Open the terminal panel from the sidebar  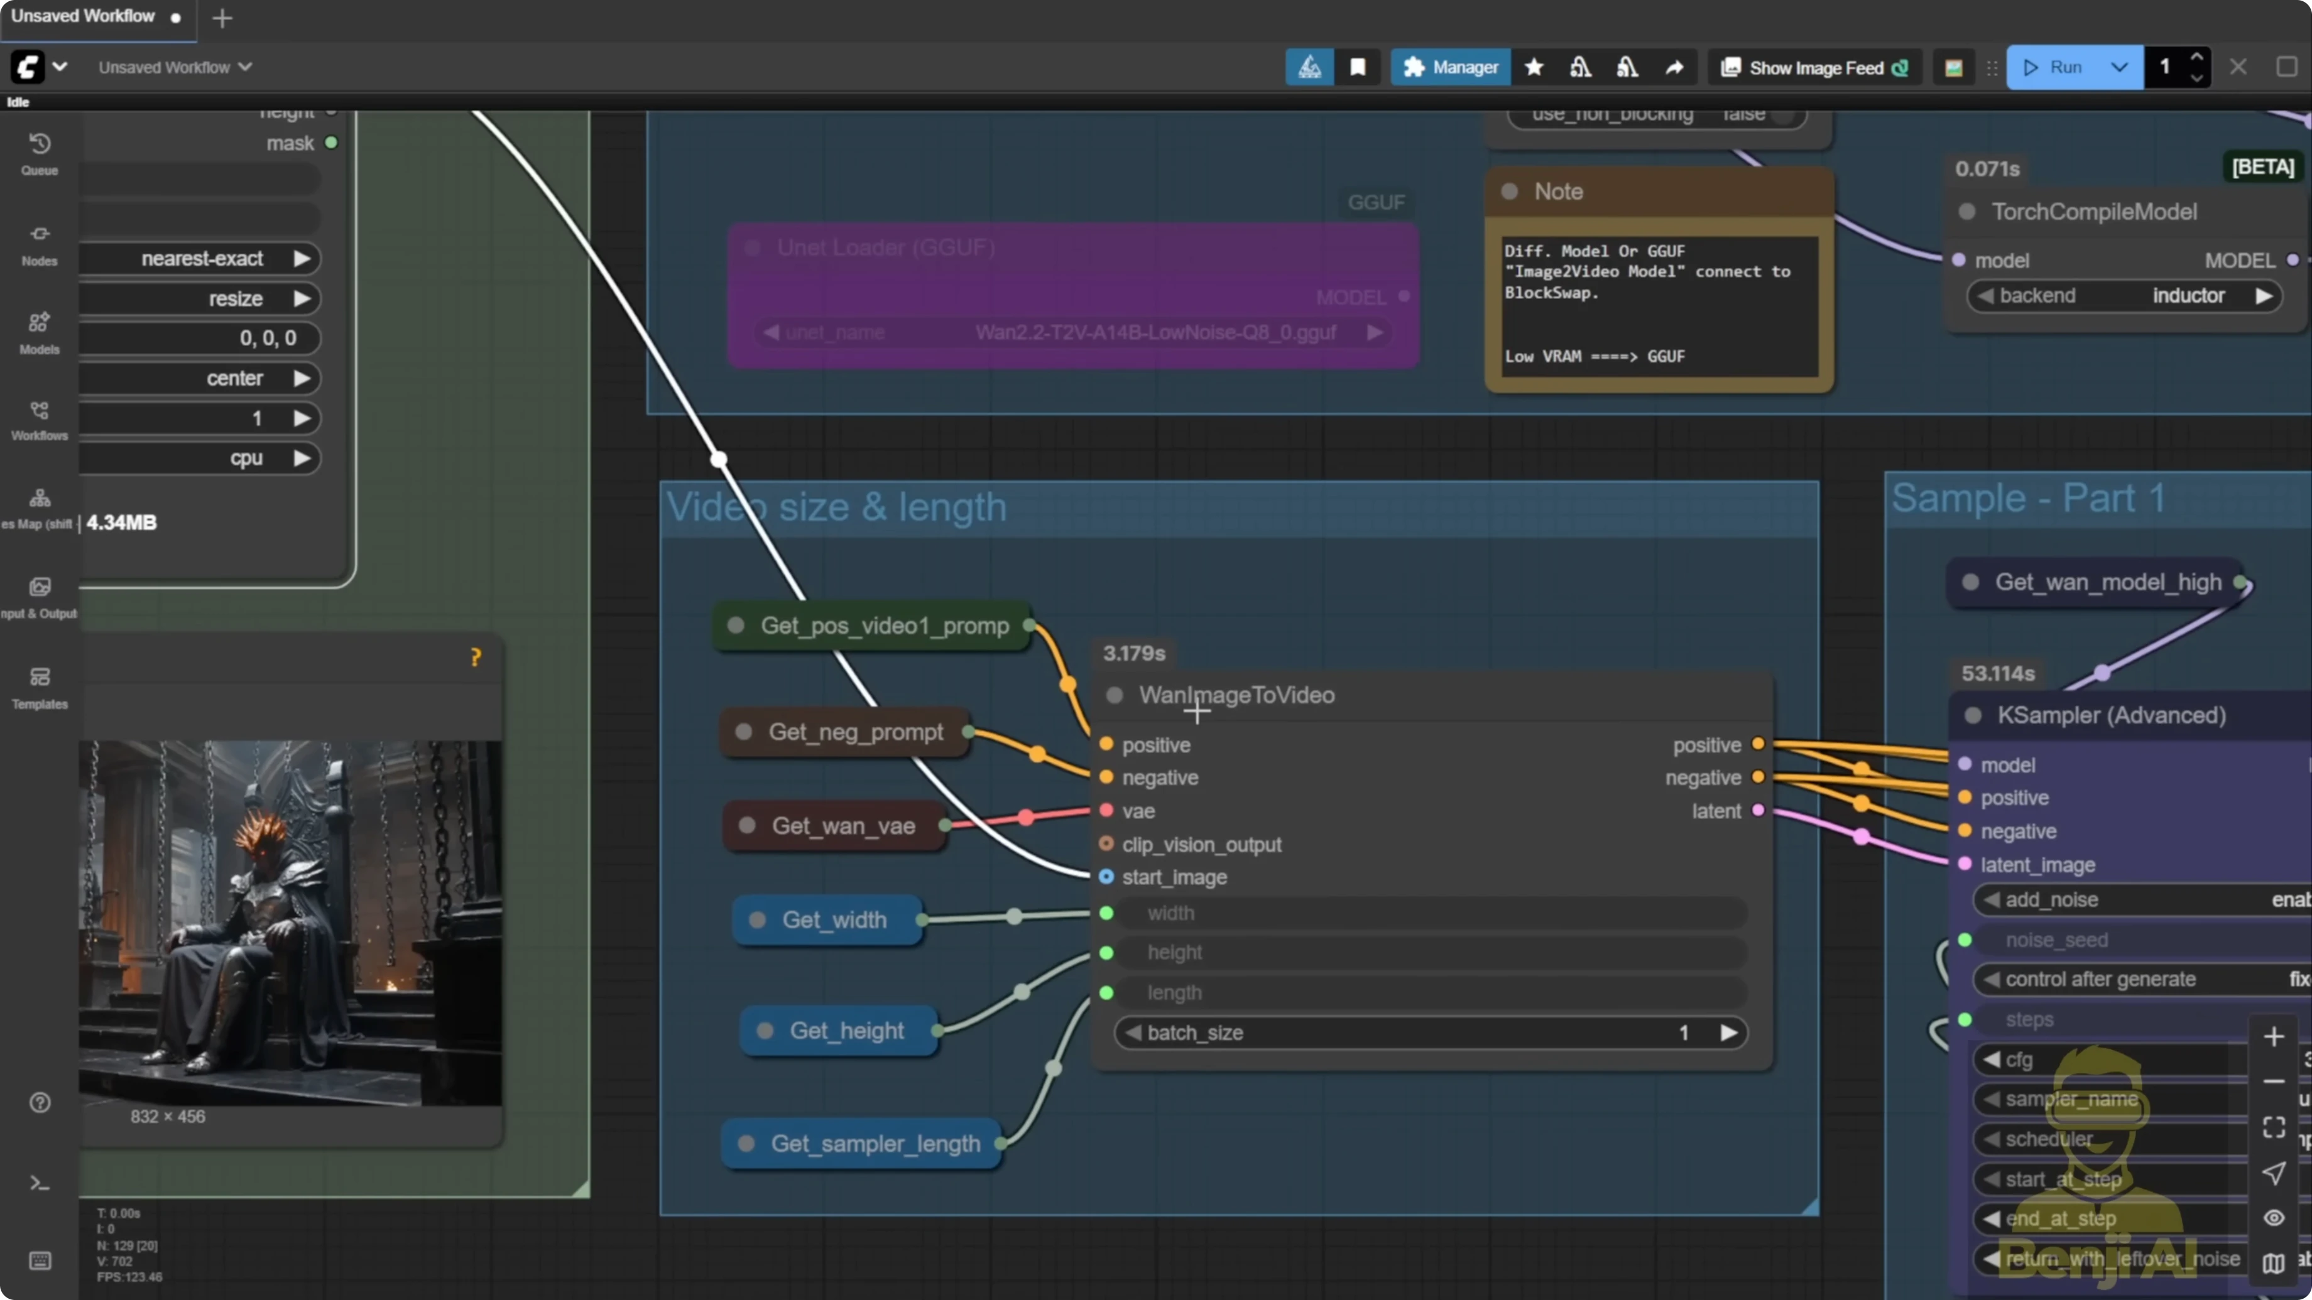click(40, 1183)
